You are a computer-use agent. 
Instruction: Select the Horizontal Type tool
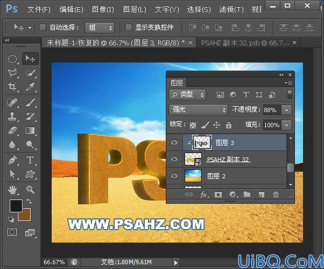(x=30, y=160)
